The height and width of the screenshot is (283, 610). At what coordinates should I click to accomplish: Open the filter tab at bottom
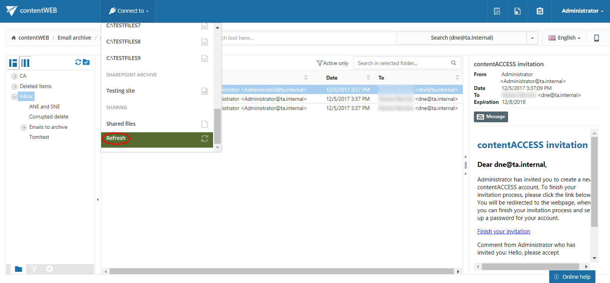(34, 269)
